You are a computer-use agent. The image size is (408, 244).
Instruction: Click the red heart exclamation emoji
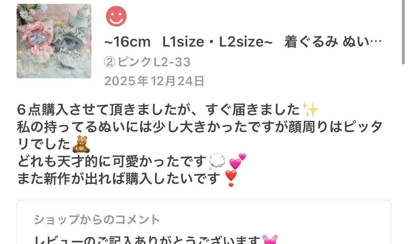pyautogui.click(x=231, y=178)
